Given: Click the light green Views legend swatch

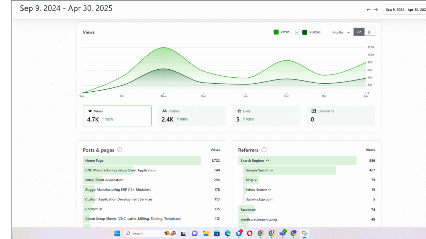Looking at the screenshot, I should tap(276, 32).
